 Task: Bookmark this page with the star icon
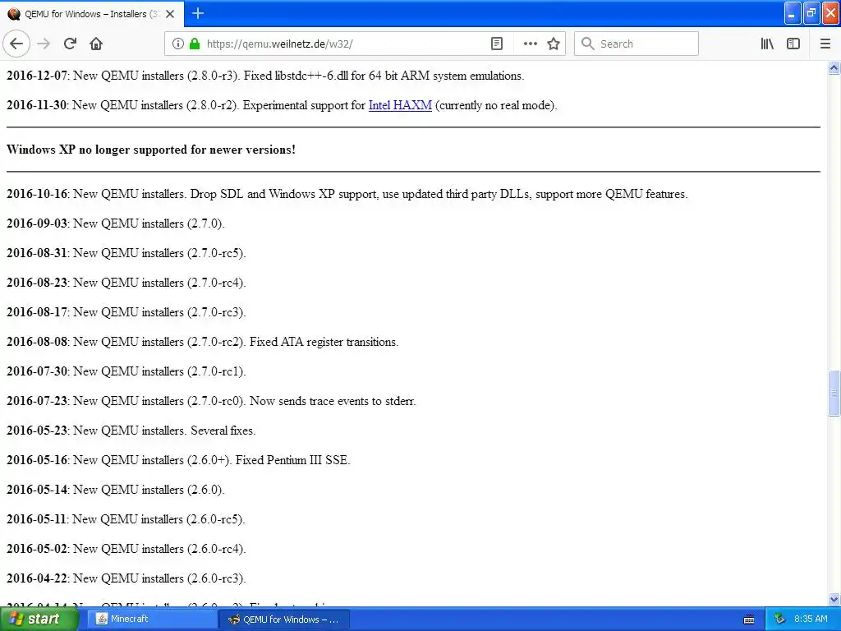click(x=554, y=44)
